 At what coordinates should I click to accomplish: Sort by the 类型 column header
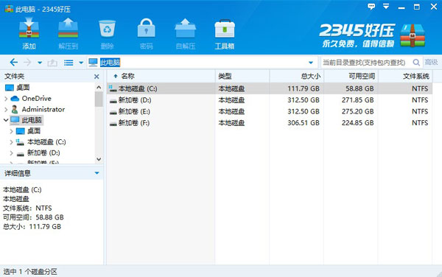click(x=242, y=76)
